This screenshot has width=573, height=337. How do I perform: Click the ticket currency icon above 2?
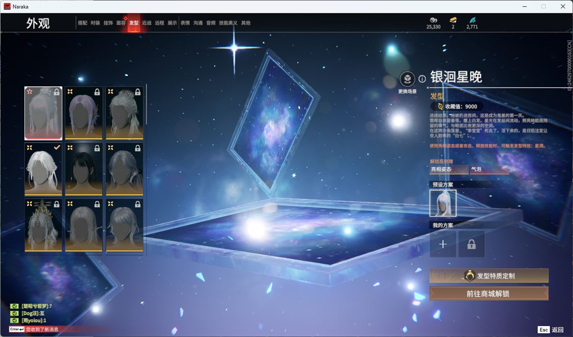point(453,20)
